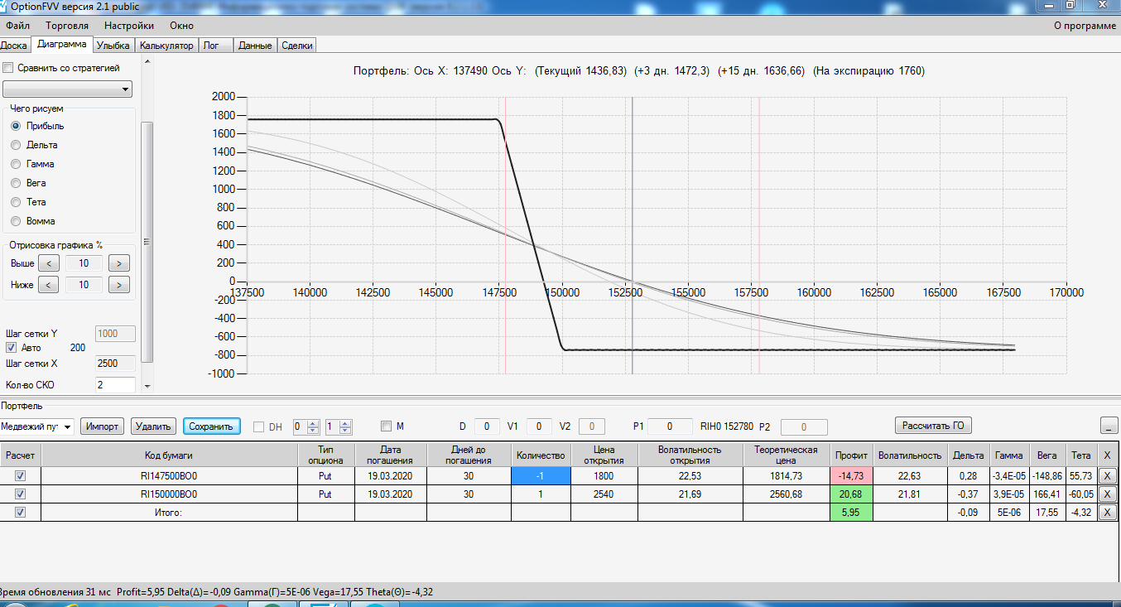
Task: Collapse the portfolio panel with the underscore button
Action: tap(1109, 426)
